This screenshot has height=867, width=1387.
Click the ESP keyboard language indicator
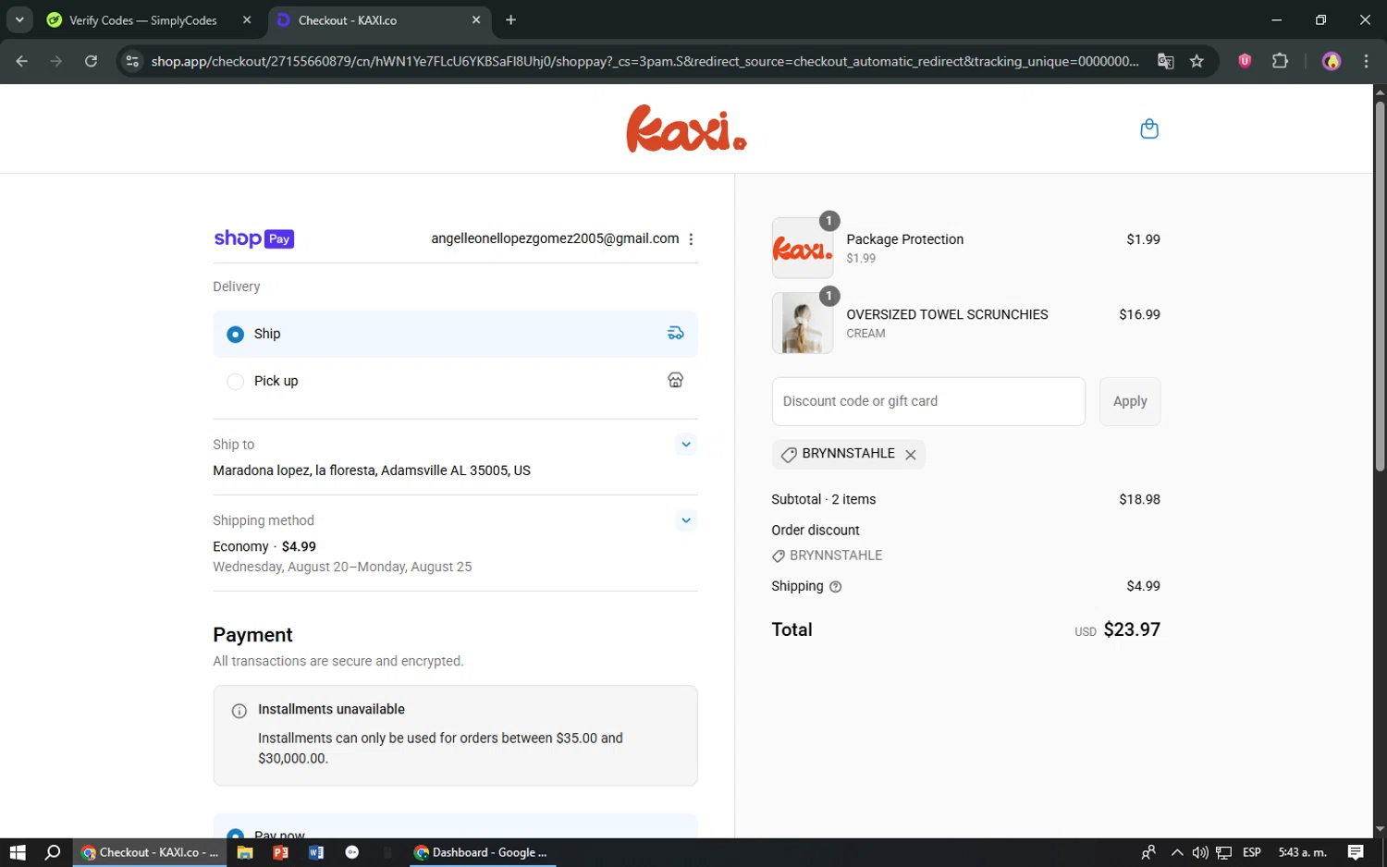click(x=1251, y=852)
